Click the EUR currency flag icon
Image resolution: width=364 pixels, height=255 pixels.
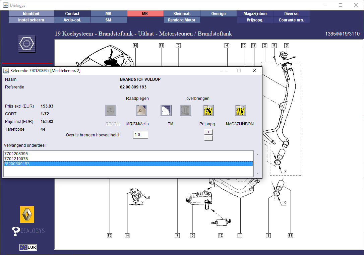(28, 247)
